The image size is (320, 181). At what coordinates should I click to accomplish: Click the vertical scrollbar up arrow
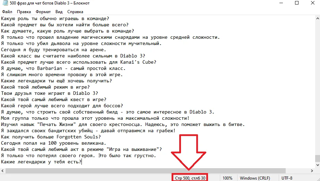pyautogui.click(x=318, y=18)
